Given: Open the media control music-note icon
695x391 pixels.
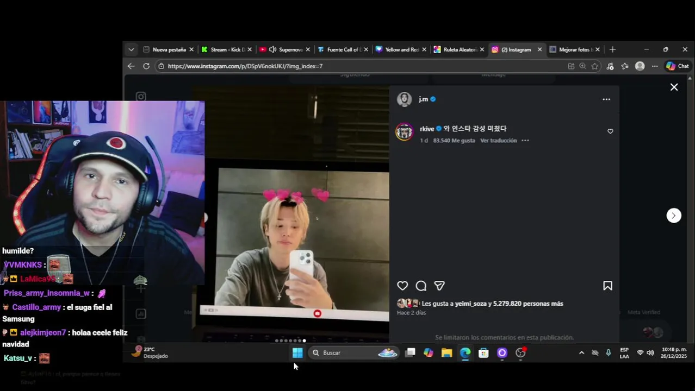Looking at the screenshot, I should click(x=610, y=66).
